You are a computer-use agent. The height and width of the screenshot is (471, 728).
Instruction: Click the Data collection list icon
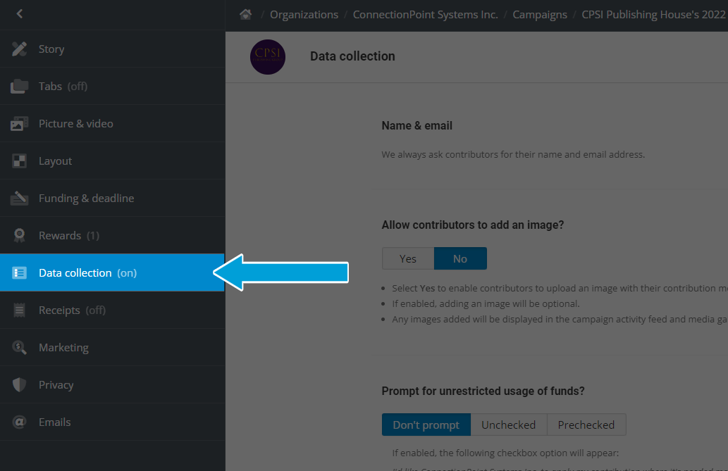pyautogui.click(x=19, y=273)
